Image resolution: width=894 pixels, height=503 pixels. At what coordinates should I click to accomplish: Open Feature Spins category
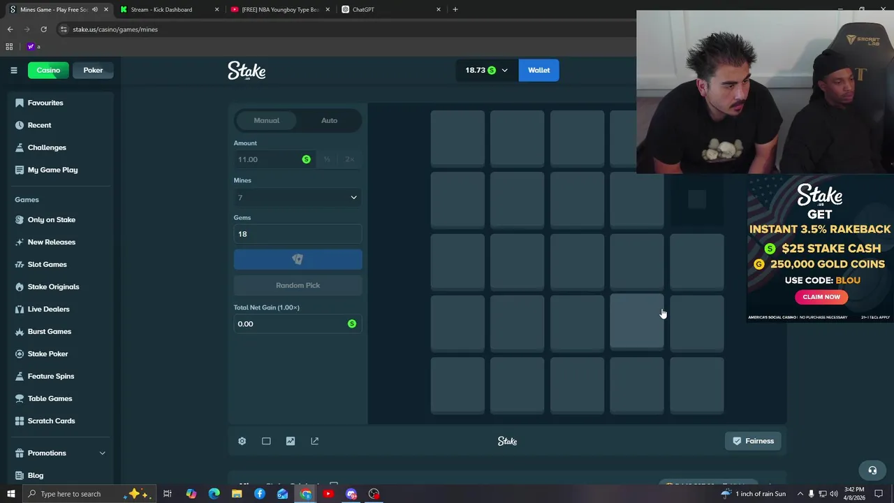click(x=61, y=376)
